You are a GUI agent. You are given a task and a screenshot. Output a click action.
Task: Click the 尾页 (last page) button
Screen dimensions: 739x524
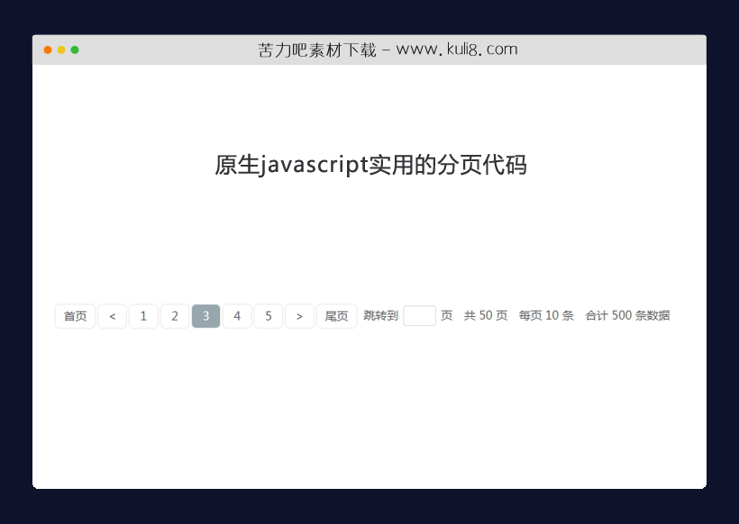pos(336,316)
